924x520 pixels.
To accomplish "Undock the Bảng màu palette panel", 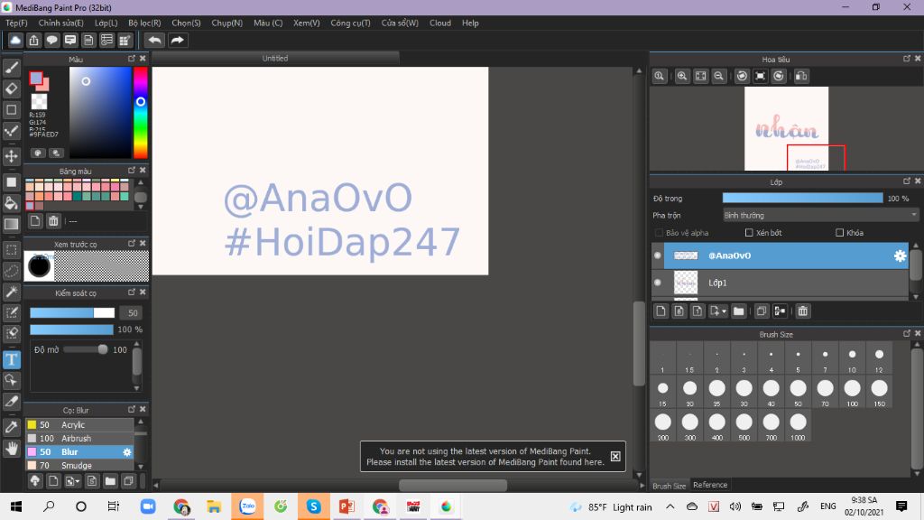I will tap(132, 171).
